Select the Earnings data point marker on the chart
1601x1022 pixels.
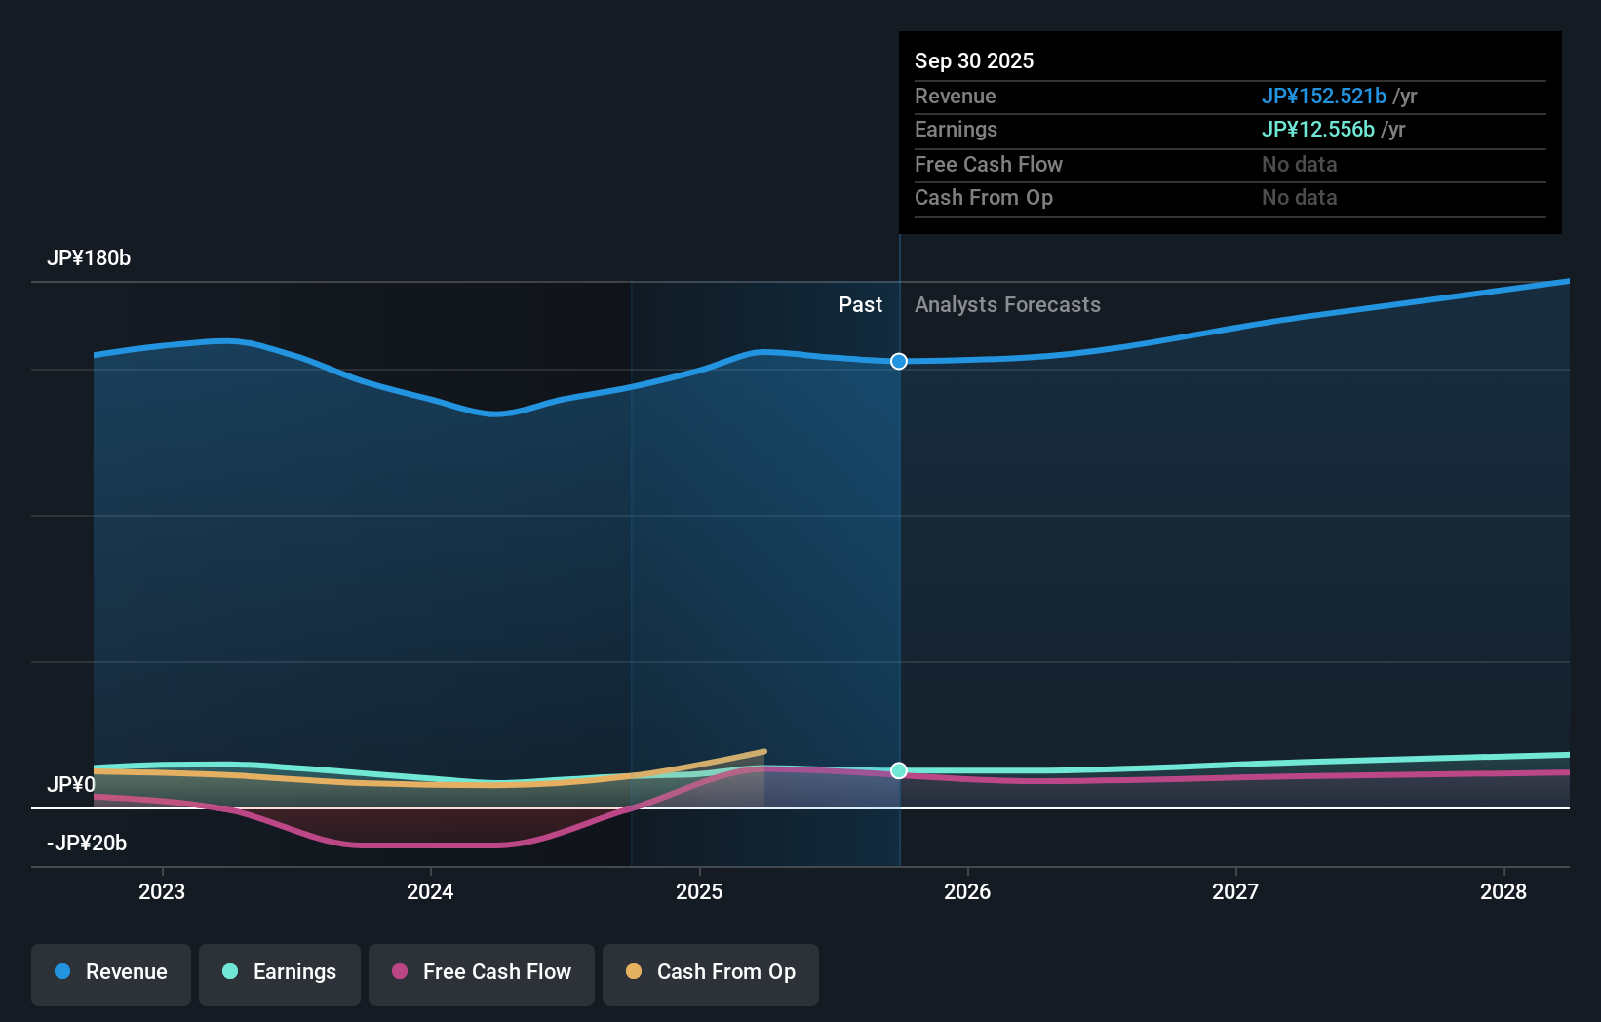click(898, 770)
